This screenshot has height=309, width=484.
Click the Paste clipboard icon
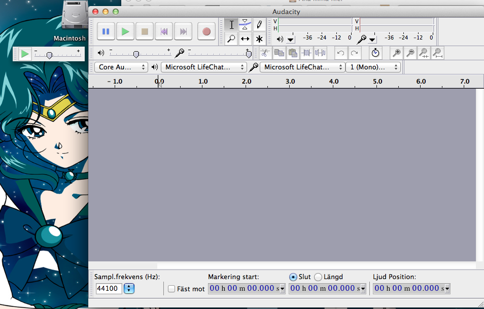293,53
